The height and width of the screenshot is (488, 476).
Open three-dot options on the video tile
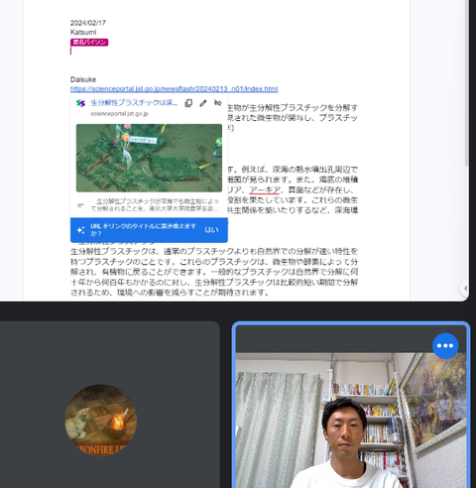tap(445, 346)
